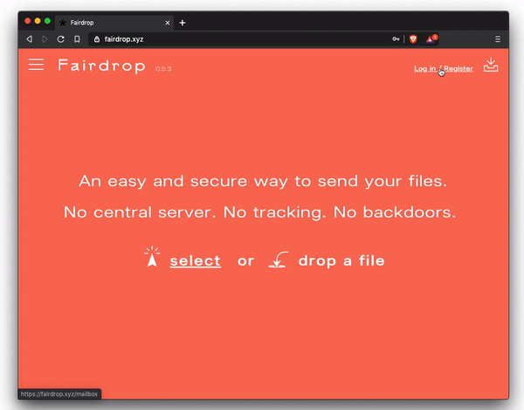Screen dimensions: 524x410
Task: Click the browser back arrow
Action: pos(30,39)
